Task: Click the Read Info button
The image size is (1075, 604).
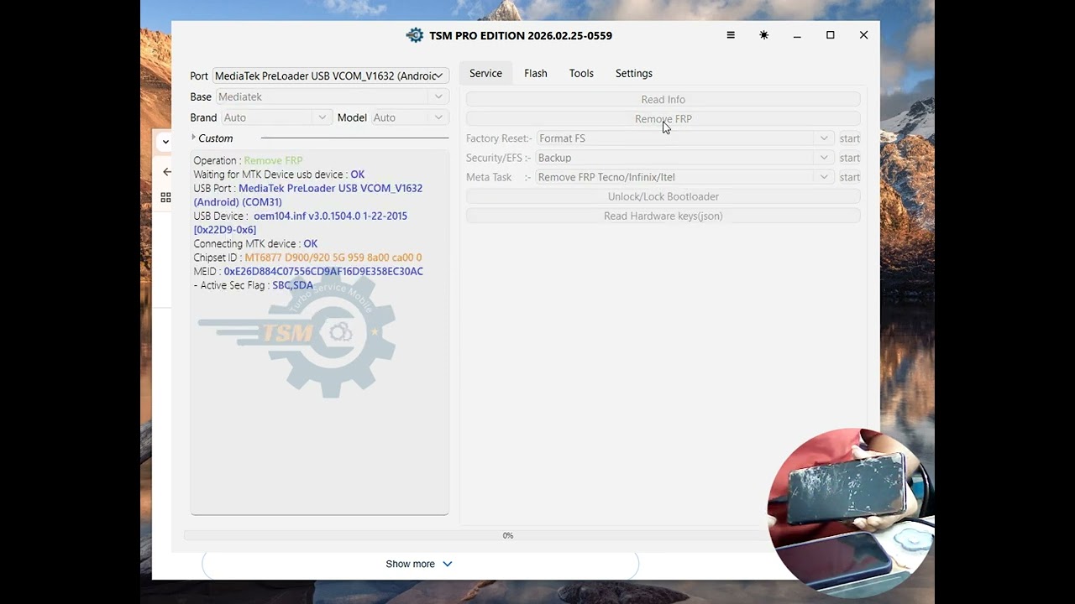Action: coord(663,99)
